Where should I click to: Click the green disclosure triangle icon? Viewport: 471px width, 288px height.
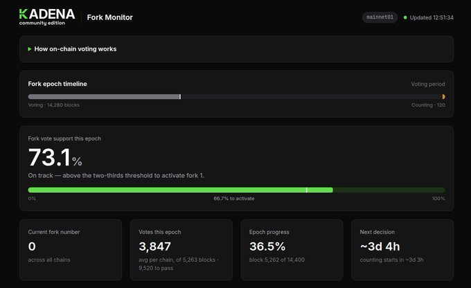tap(30, 49)
